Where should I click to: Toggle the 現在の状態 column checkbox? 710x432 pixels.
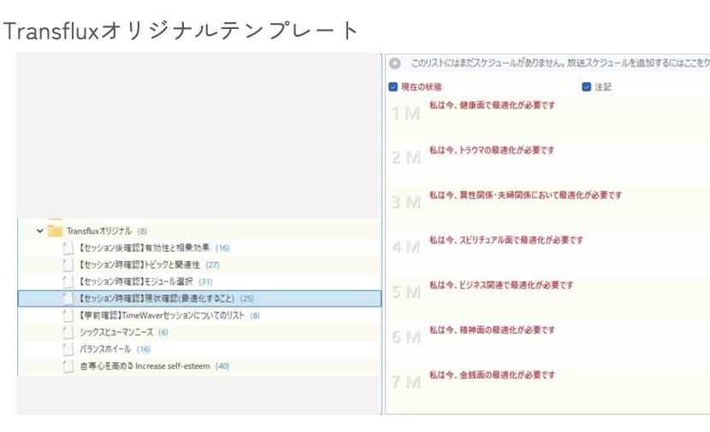(x=393, y=87)
